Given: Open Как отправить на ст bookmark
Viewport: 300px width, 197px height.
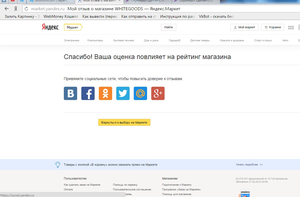Looking at the screenshot, I should (x=139, y=16).
